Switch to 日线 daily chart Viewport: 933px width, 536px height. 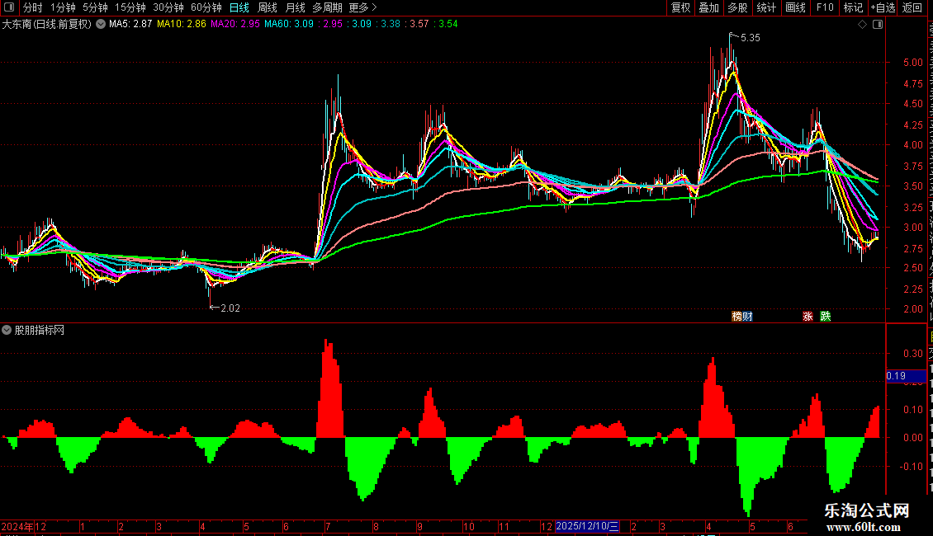point(239,7)
